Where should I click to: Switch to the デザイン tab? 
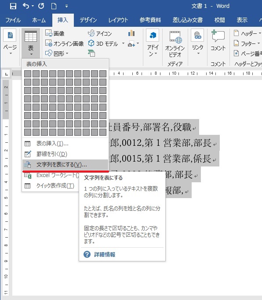88,20
